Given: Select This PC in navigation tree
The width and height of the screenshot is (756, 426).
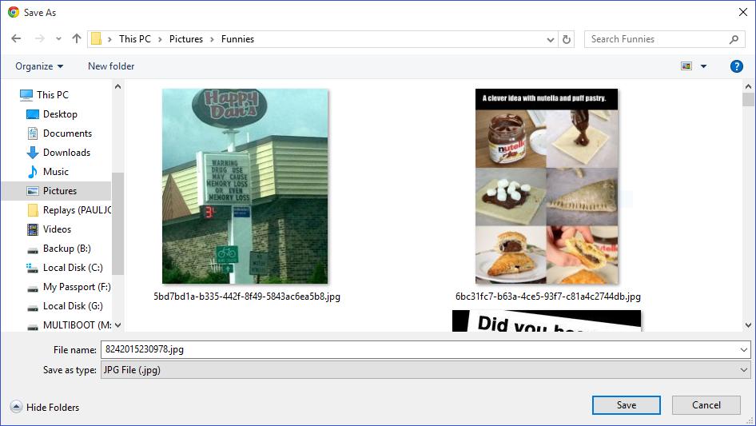Looking at the screenshot, I should [x=53, y=94].
